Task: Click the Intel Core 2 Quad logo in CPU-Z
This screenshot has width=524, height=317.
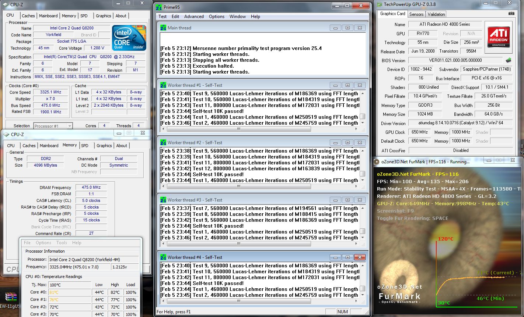Action: click(x=129, y=38)
